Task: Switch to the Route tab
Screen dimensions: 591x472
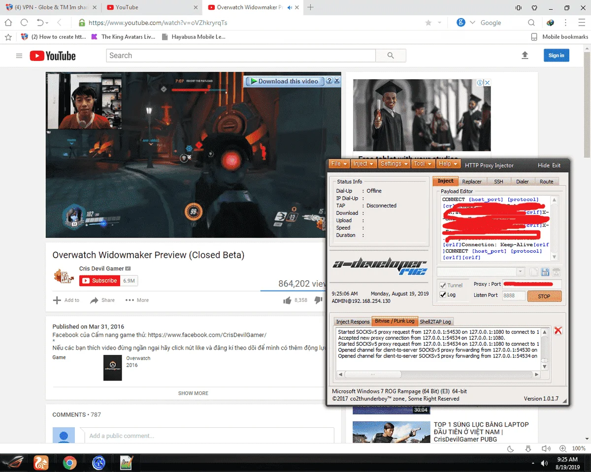Action: coord(546,181)
